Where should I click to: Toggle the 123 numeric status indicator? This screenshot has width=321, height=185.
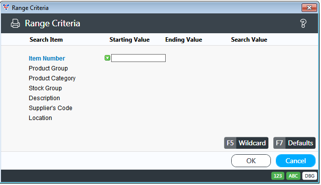point(278,176)
